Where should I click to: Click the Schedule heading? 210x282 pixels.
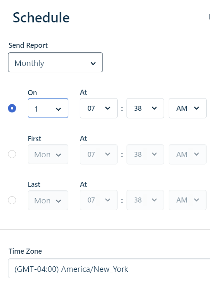coord(41,18)
